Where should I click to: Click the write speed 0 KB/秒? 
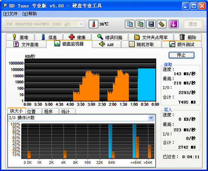(187, 119)
